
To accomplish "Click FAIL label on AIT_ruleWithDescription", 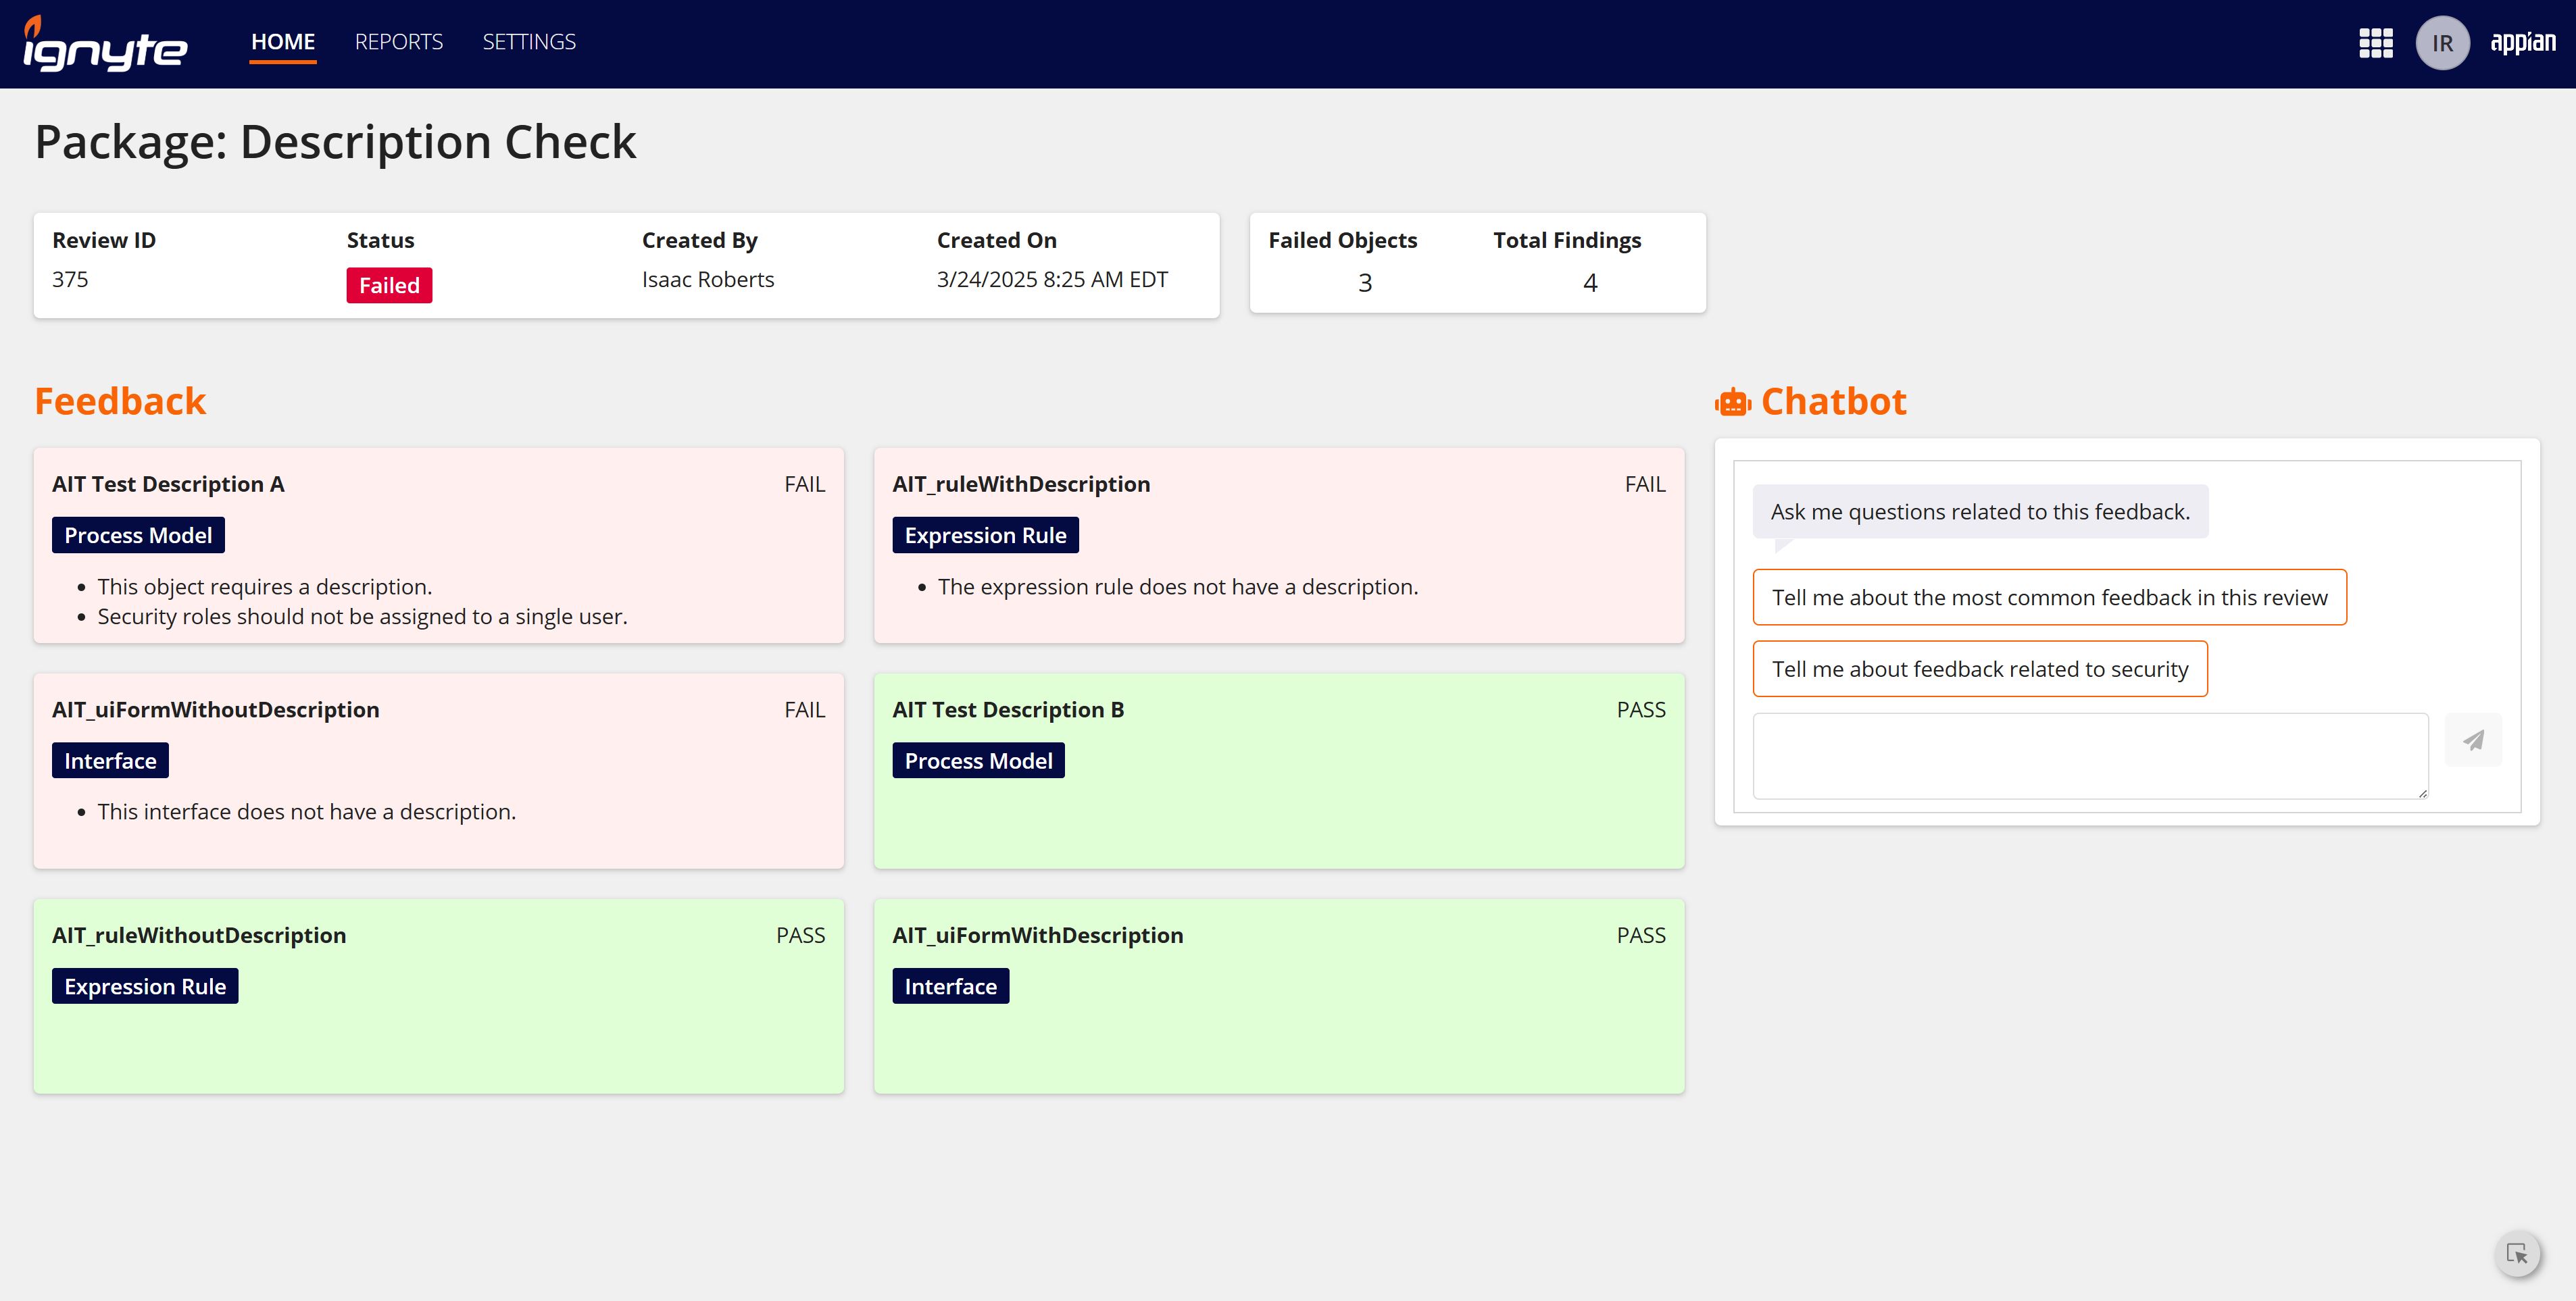I will point(1645,484).
